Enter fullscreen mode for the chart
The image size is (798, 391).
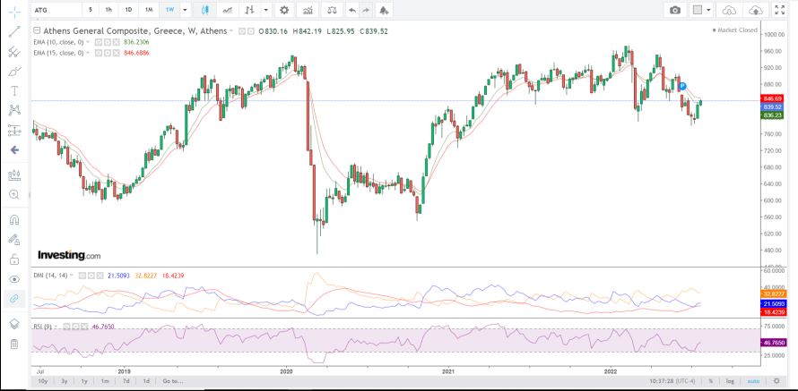(782, 10)
